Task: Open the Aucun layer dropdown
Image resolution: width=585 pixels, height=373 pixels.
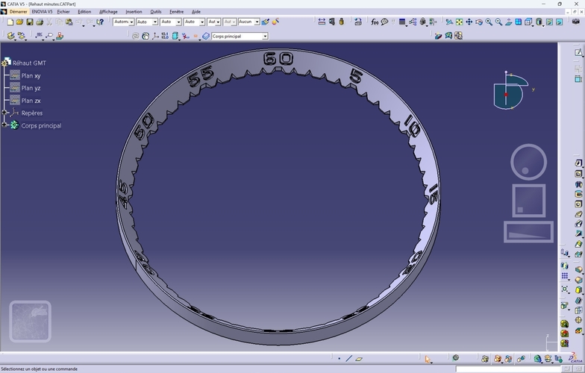Action: pos(257,22)
